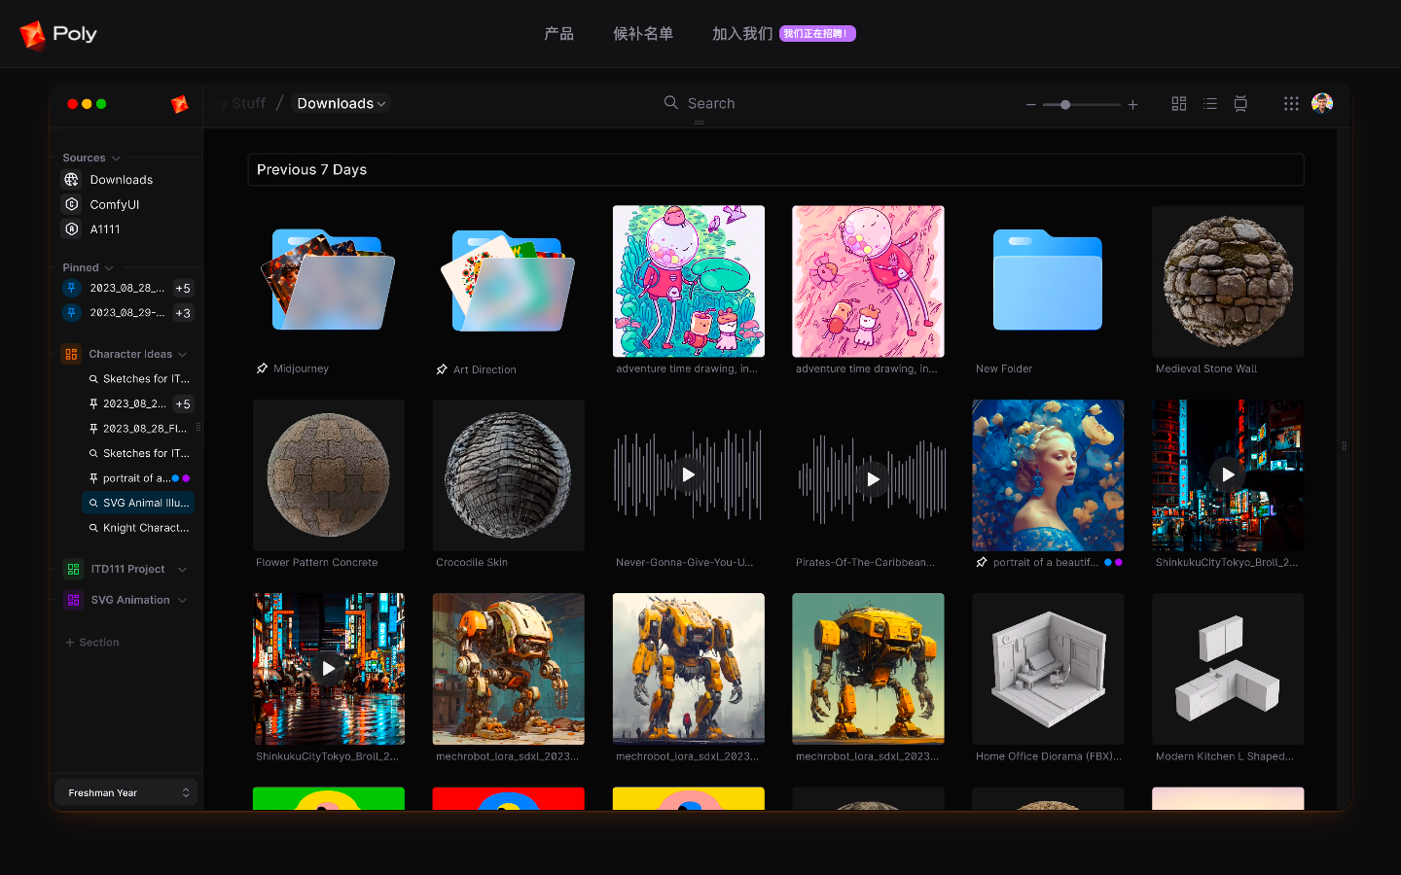This screenshot has height=875, width=1401.
Task: Open the 候补名单 navigation item
Action: click(x=643, y=34)
